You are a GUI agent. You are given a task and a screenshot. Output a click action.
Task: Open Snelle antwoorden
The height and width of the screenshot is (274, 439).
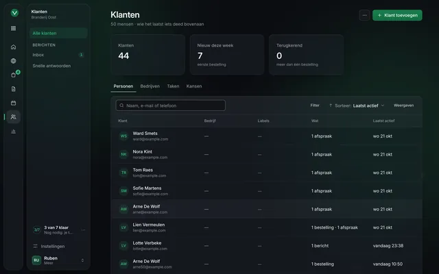click(58, 66)
